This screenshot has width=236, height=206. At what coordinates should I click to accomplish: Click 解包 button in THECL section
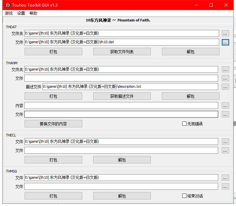[x=122, y=160]
